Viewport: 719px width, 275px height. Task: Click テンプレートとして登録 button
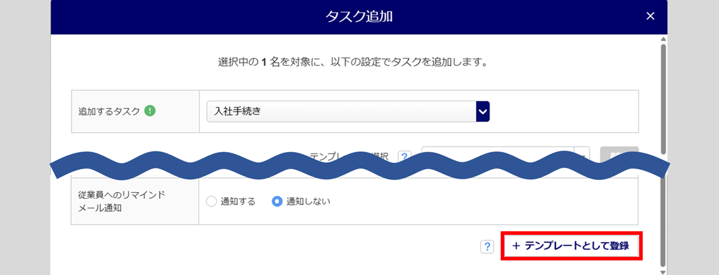pos(572,246)
